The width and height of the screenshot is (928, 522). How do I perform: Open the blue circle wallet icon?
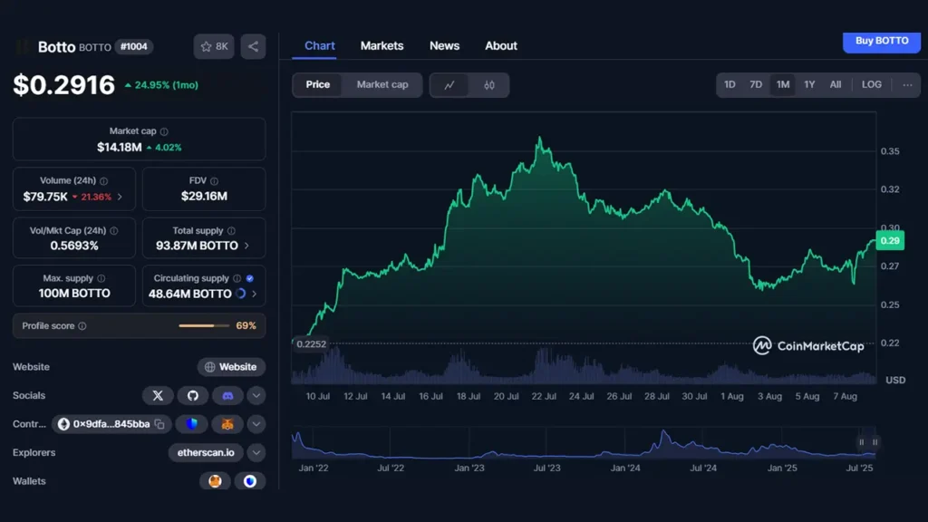pyautogui.click(x=250, y=481)
